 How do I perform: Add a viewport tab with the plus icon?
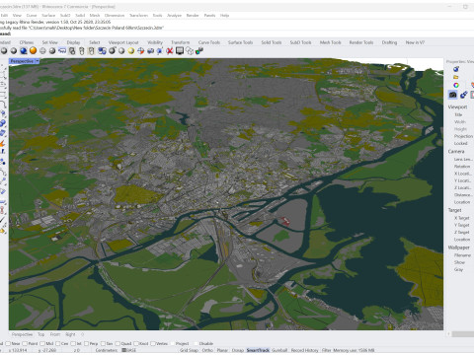[82, 334]
